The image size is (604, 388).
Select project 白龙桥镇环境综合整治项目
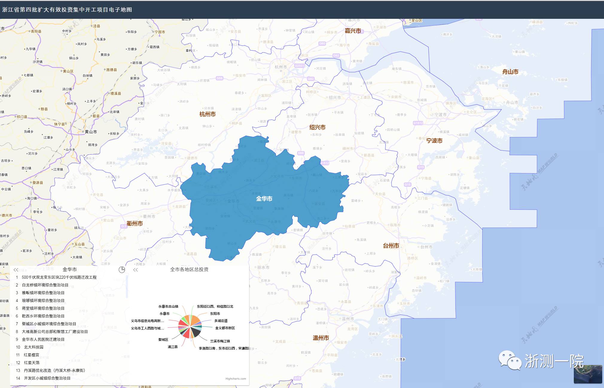45,285
